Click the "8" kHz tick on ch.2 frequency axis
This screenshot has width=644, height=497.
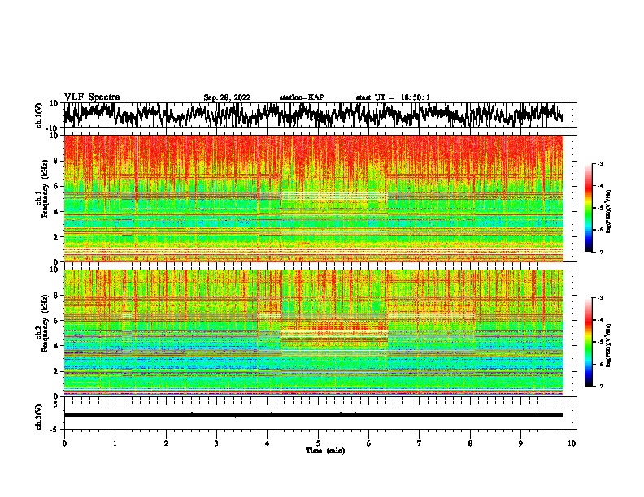click(56, 296)
